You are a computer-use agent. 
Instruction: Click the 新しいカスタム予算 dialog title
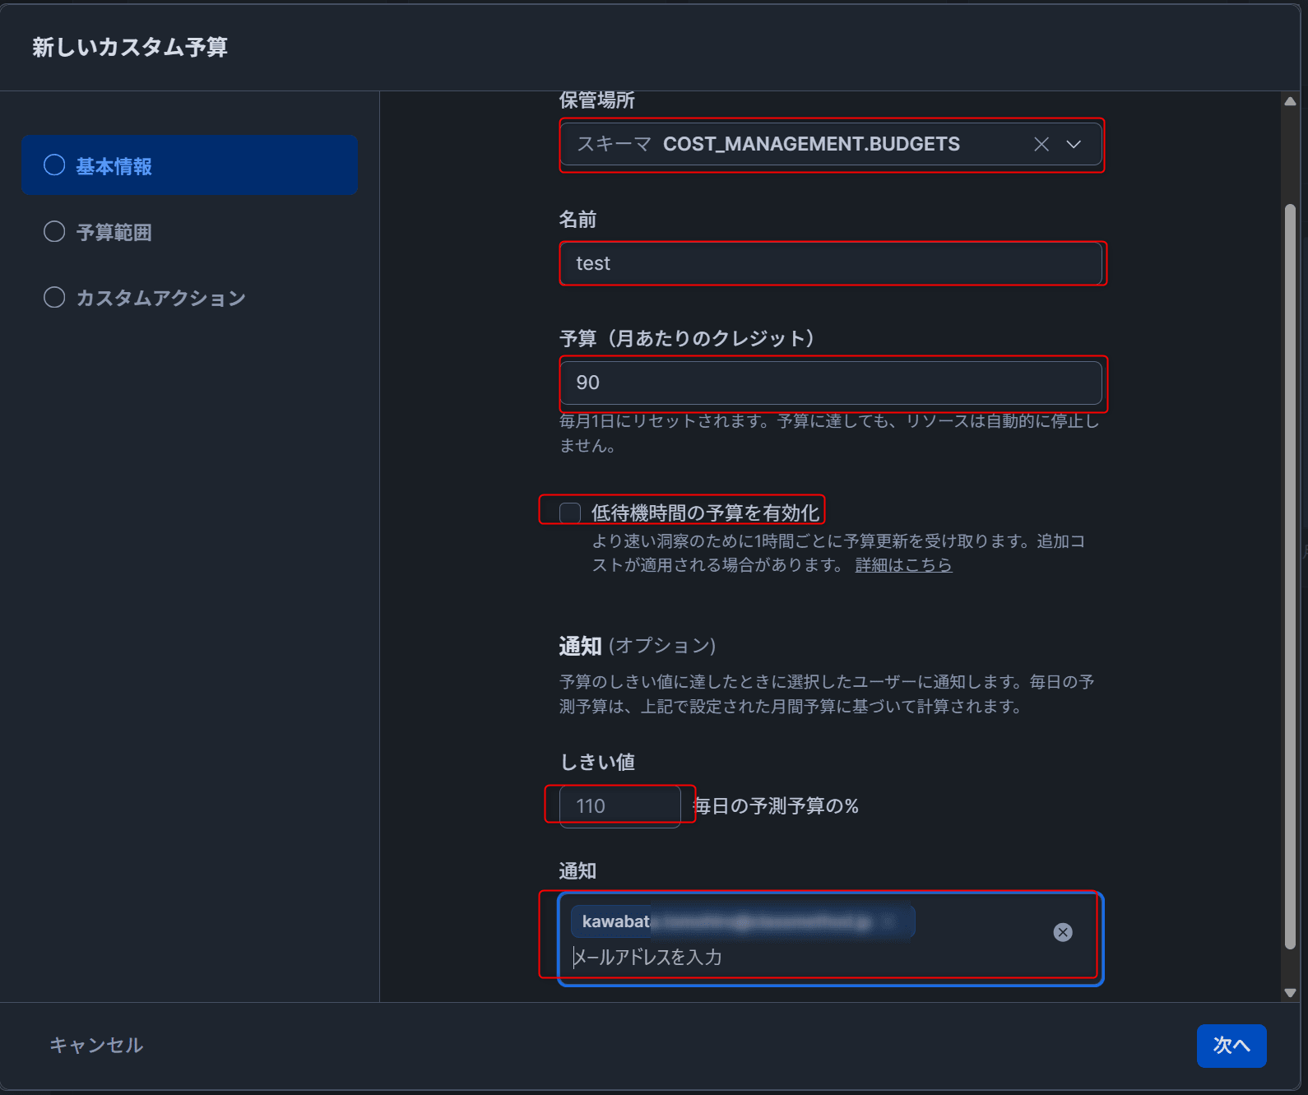(x=130, y=47)
